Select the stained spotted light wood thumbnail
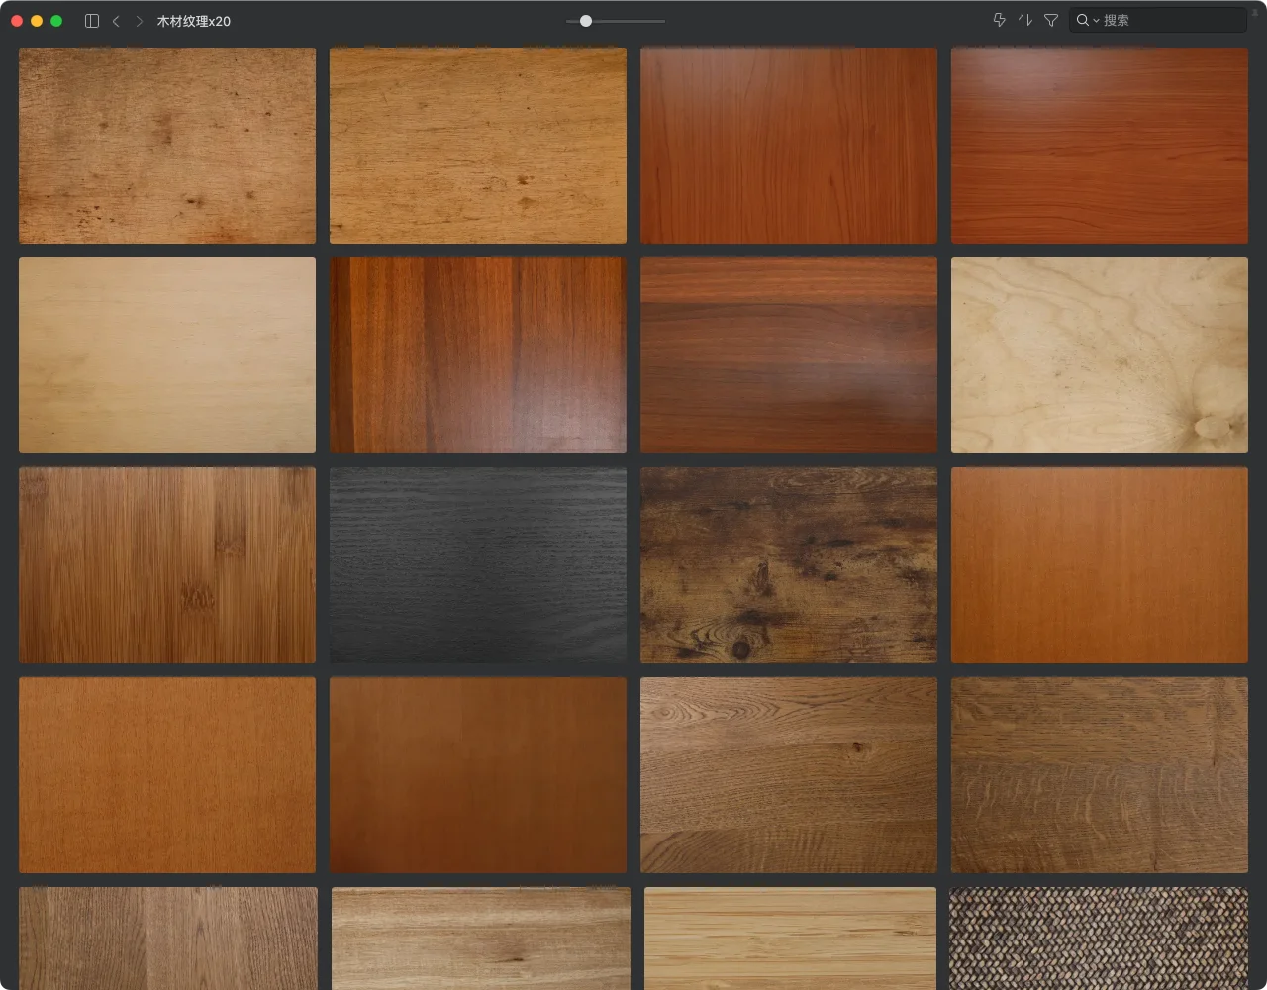The image size is (1267, 990). 167,146
